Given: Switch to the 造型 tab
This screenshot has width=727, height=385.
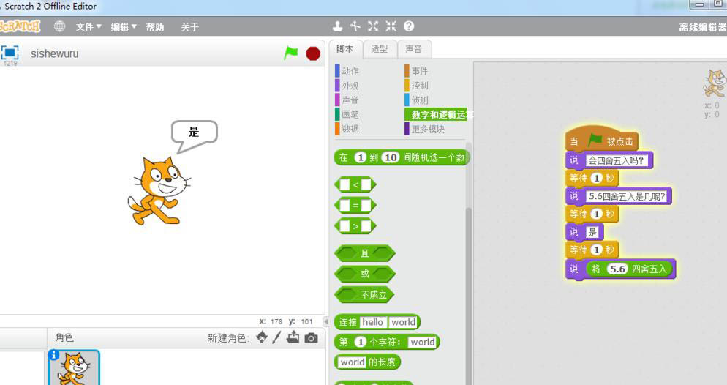Looking at the screenshot, I should click(x=380, y=49).
